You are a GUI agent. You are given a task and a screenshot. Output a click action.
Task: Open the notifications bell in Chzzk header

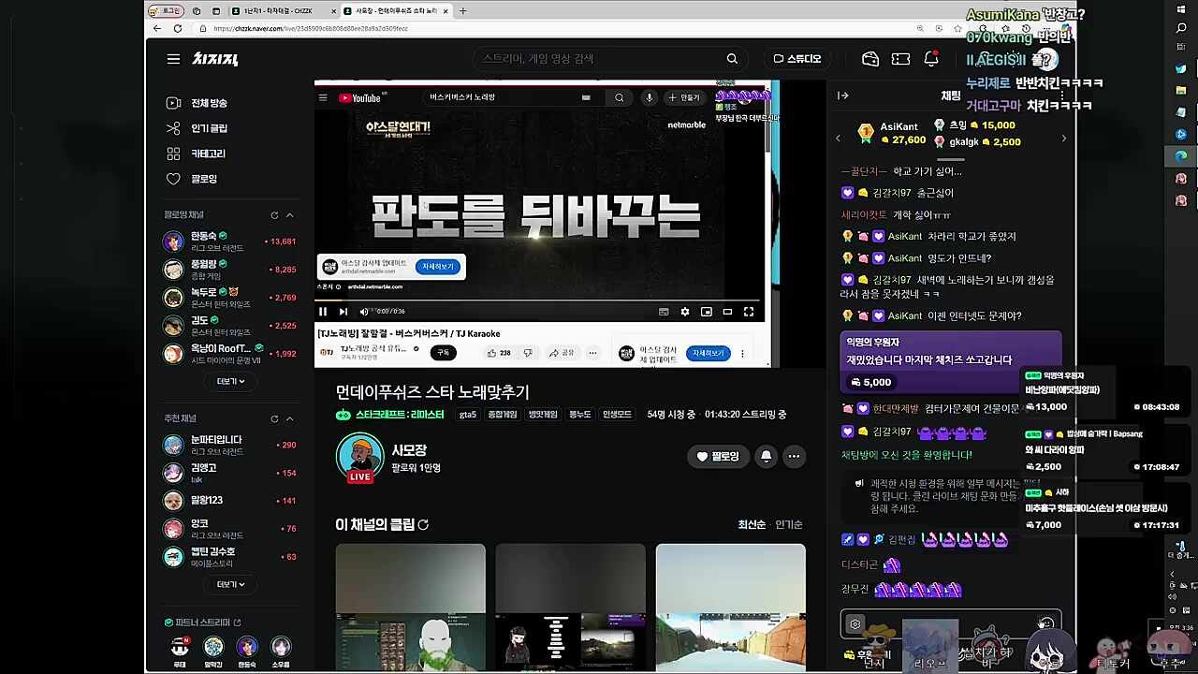pyautogui.click(x=931, y=59)
